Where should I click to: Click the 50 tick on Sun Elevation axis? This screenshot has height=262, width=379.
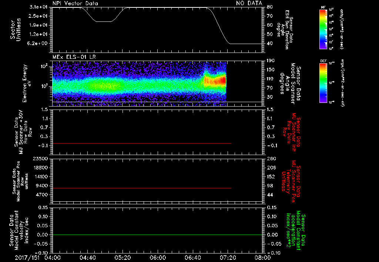(269, 34)
